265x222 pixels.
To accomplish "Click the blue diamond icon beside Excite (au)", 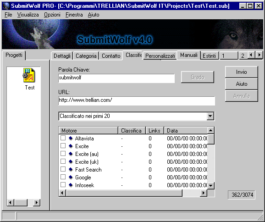I will click(x=71, y=154).
